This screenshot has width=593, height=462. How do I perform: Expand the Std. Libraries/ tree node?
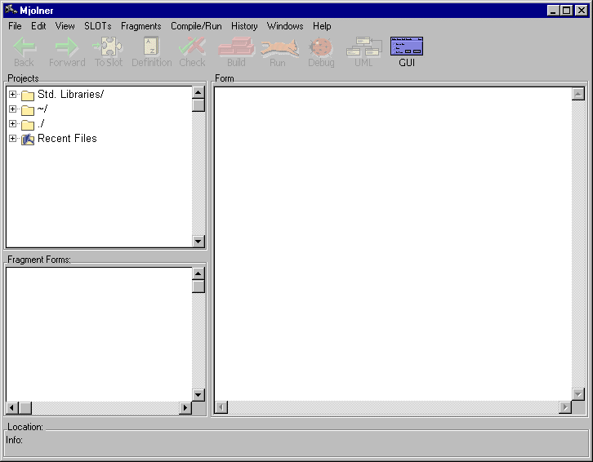[13, 95]
